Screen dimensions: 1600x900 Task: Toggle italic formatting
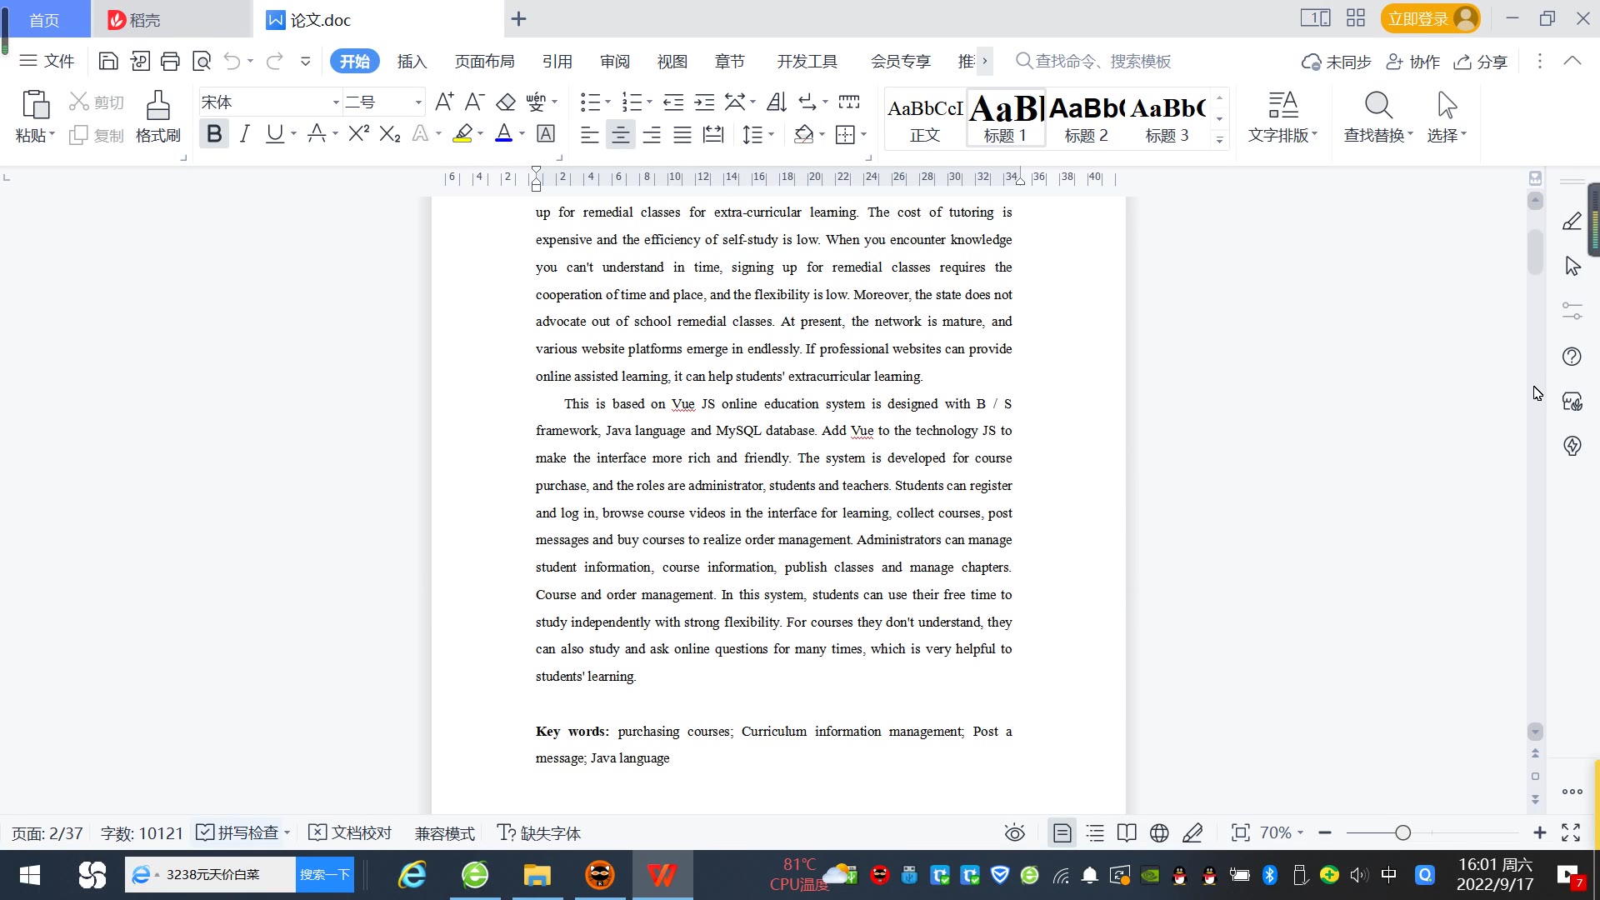point(244,133)
